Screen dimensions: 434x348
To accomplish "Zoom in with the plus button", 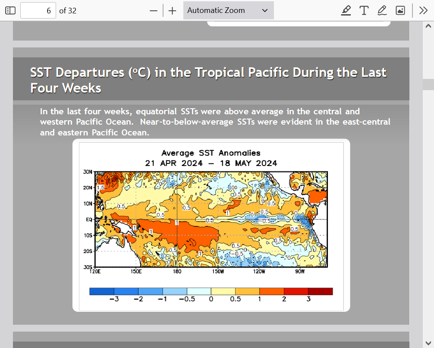I will tap(172, 11).
